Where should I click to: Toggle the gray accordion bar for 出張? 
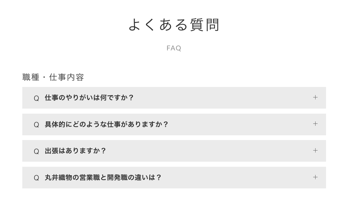202,151
